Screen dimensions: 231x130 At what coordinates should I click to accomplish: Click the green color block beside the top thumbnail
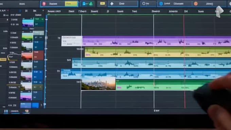tap(39, 22)
